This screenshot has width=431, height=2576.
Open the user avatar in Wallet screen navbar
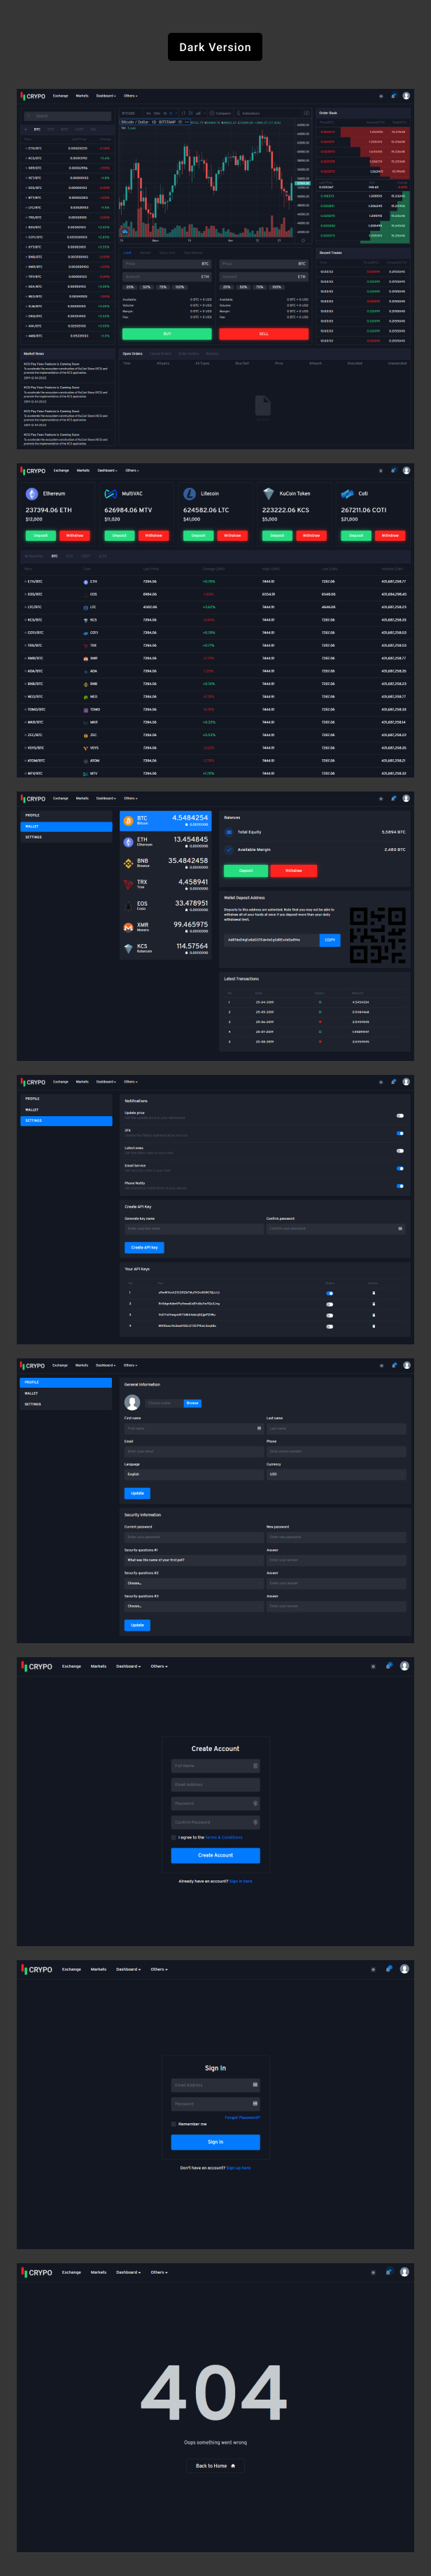tap(406, 798)
